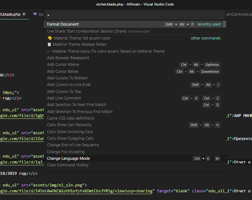
Task: Close the otchet.blade.php tab
Action: click(x=24, y=14)
